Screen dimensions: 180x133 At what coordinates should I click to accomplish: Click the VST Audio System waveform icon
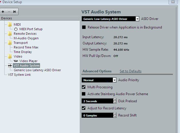coord(10,66)
